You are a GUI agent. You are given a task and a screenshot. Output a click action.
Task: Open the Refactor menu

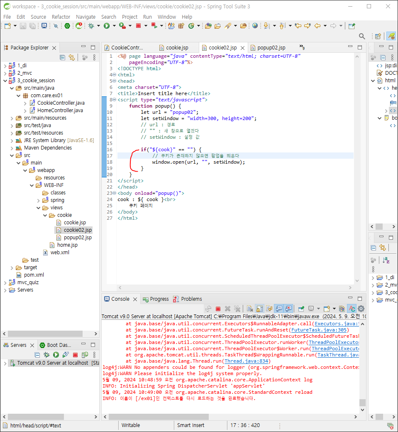point(61,17)
